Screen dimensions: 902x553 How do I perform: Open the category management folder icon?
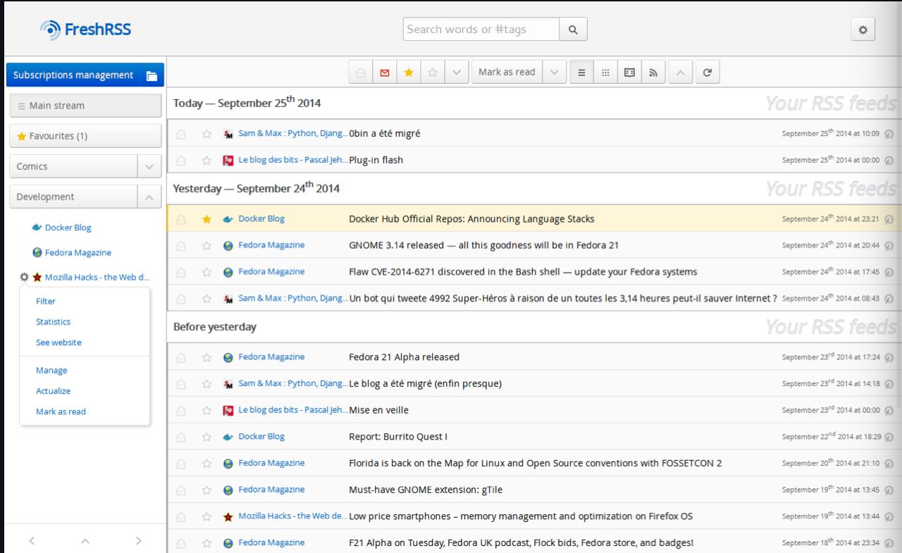152,75
